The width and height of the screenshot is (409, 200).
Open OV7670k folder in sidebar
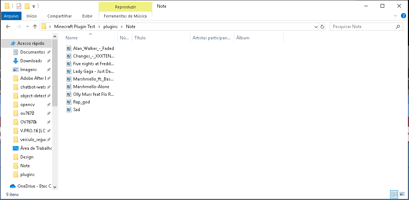point(29,122)
